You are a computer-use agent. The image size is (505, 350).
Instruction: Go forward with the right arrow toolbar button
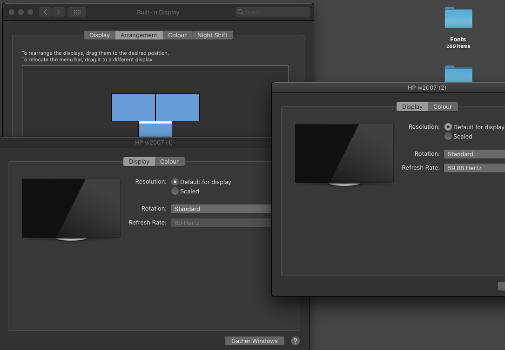[x=58, y=12]
